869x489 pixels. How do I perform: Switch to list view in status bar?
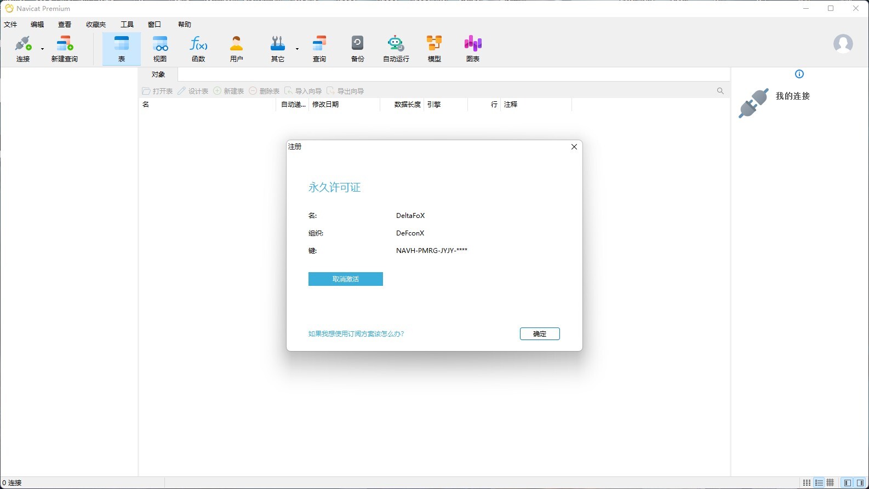[807, 482]
